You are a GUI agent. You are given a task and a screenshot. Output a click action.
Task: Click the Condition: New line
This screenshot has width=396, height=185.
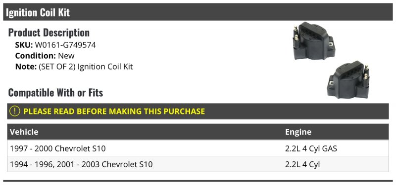pos(45,56)
